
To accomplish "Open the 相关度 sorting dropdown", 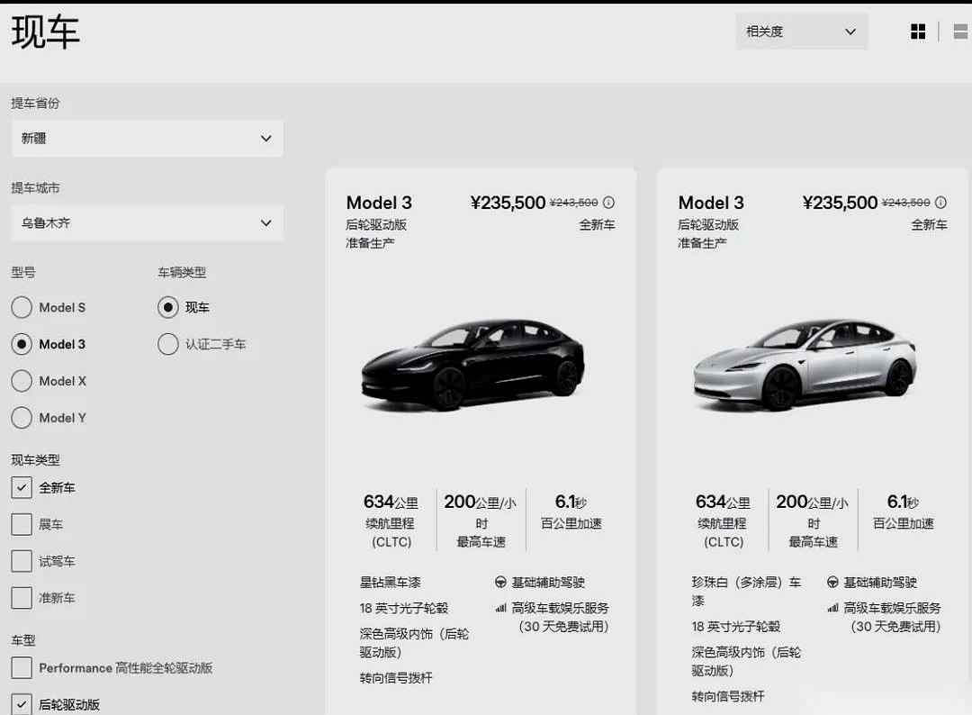I will coord(800,31).
